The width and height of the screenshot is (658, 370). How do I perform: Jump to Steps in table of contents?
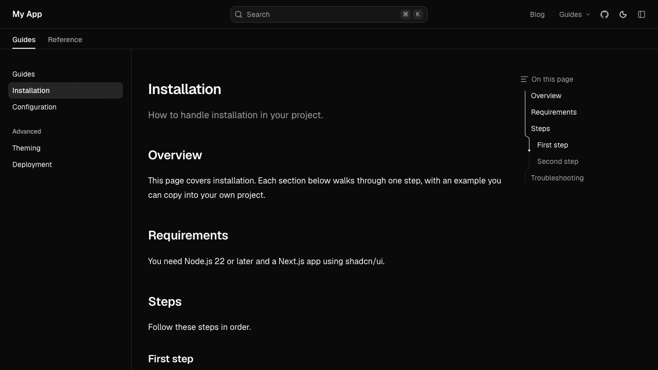[540, 128]
